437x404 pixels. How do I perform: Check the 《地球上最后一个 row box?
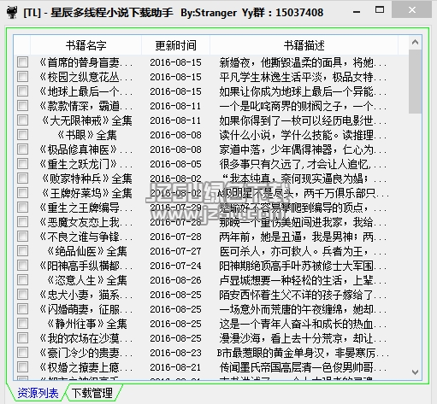(22, 91)
